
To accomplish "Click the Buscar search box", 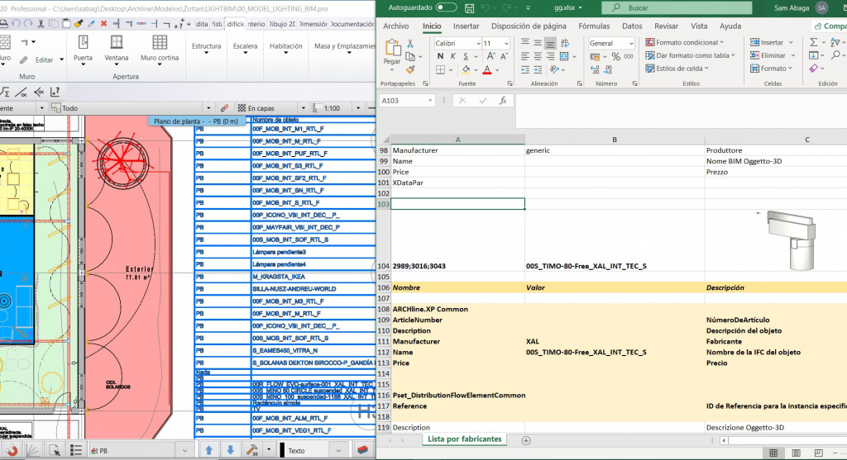I will click(x=660, y=7).
